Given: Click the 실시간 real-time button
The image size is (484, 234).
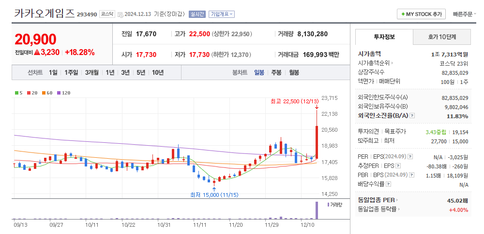Looking at the screenshot, I should pyautogui.click(x=197, y=14).
